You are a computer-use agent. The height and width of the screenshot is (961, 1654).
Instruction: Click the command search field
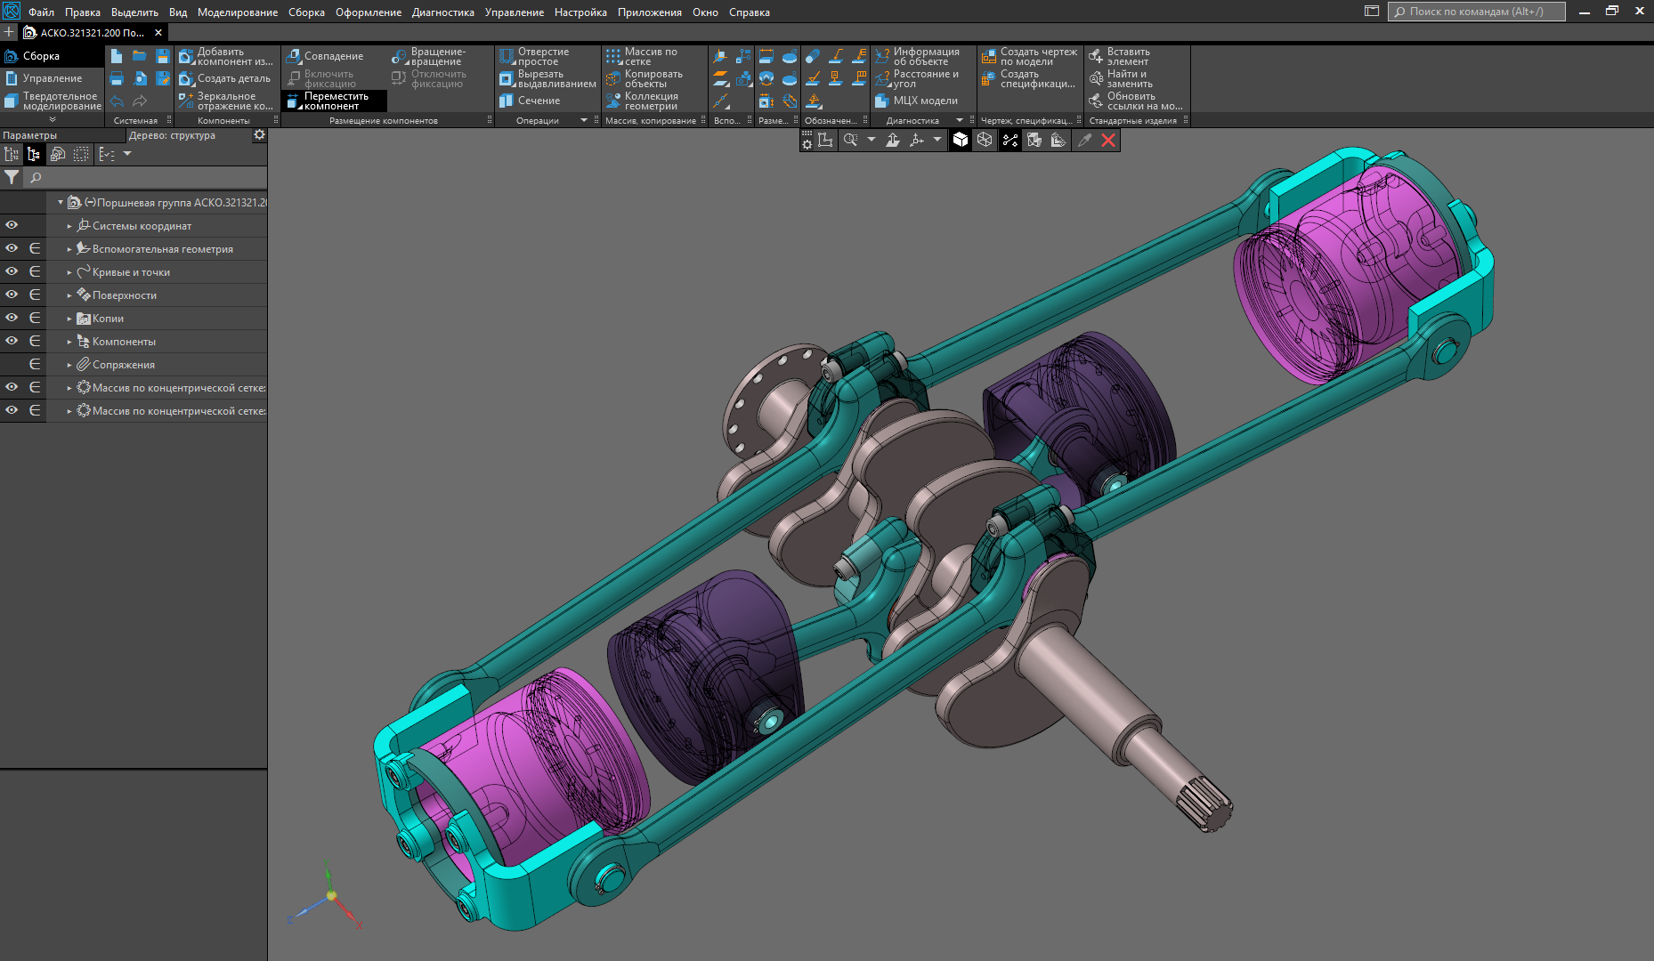point(1477,12)
